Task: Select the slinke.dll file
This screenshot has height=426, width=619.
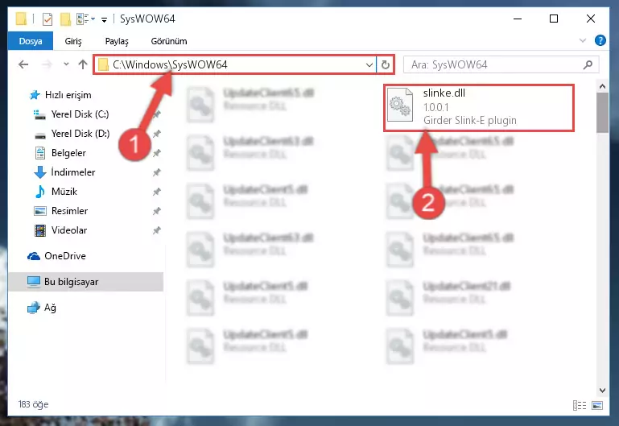Action: tap(478, 107)
